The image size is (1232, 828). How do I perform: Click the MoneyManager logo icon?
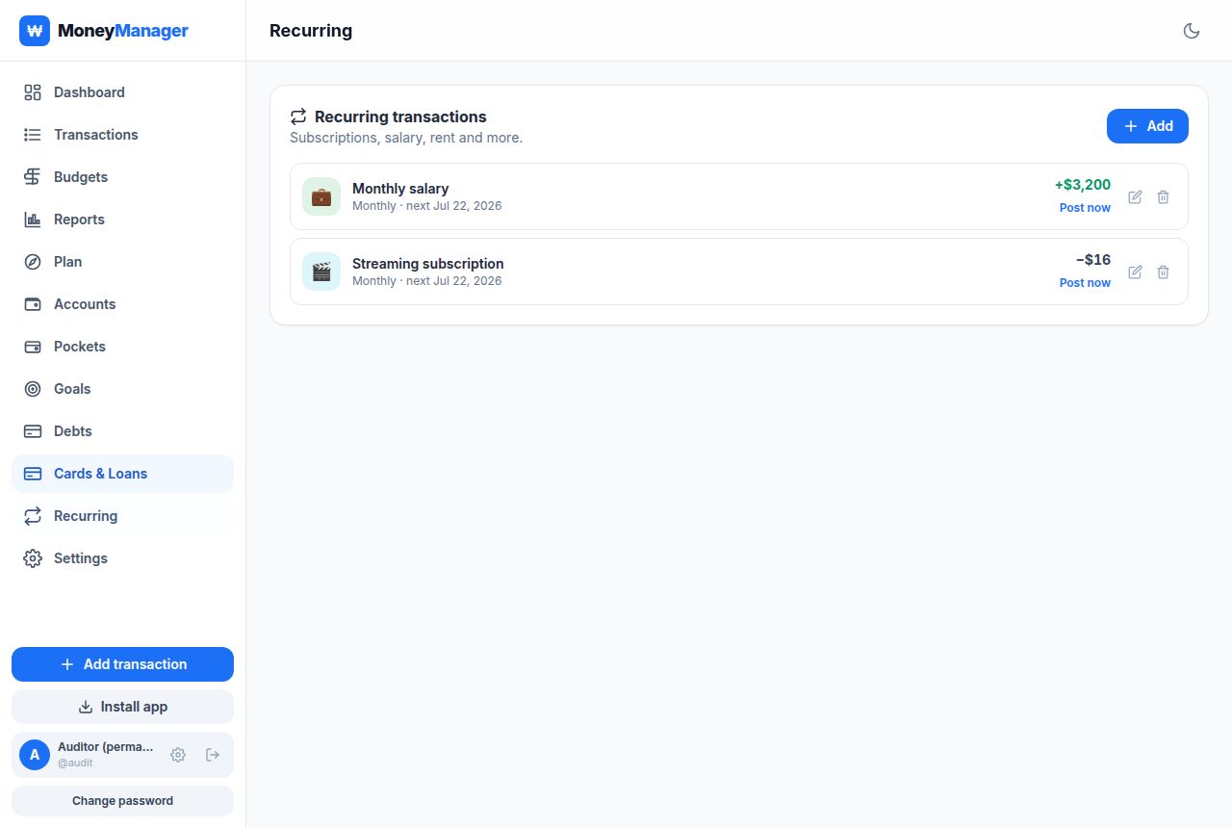click(x=35, y=31)
